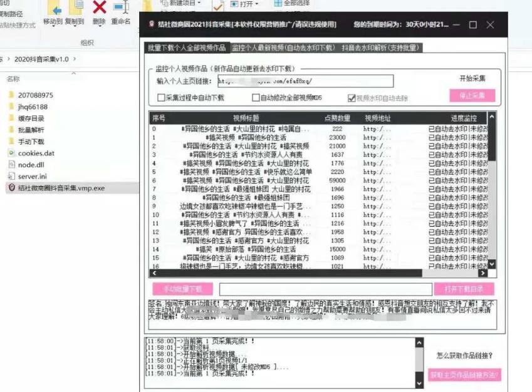Click the 视频标题 column header
The width and height of the screenshot is (532, 392).
pyautogui.click(x=246, y=118)
